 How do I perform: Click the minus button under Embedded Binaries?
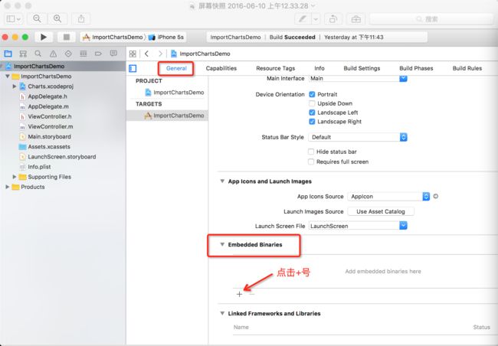(x=252, y=294)
